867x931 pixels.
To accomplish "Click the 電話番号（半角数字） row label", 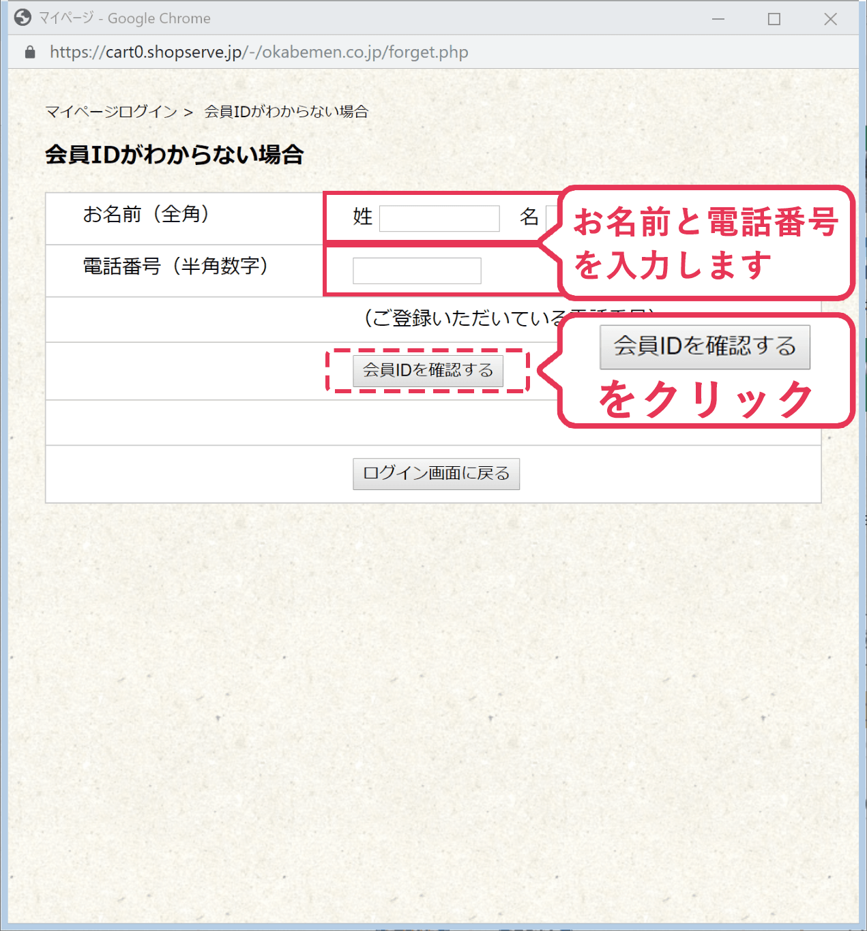I will 175,266.
